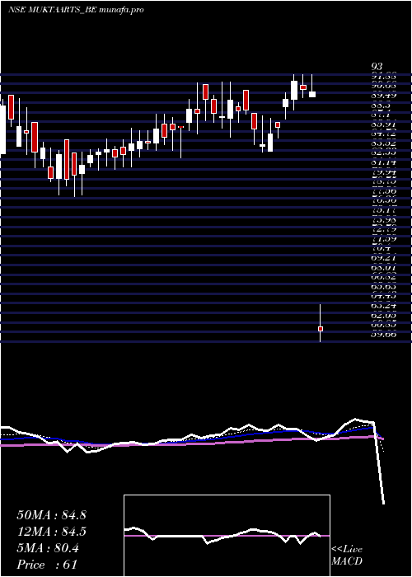This screenshot has height=577, width=412.
Task: Click the rightmost white candle near 89.49
Action: pos(312,94)
